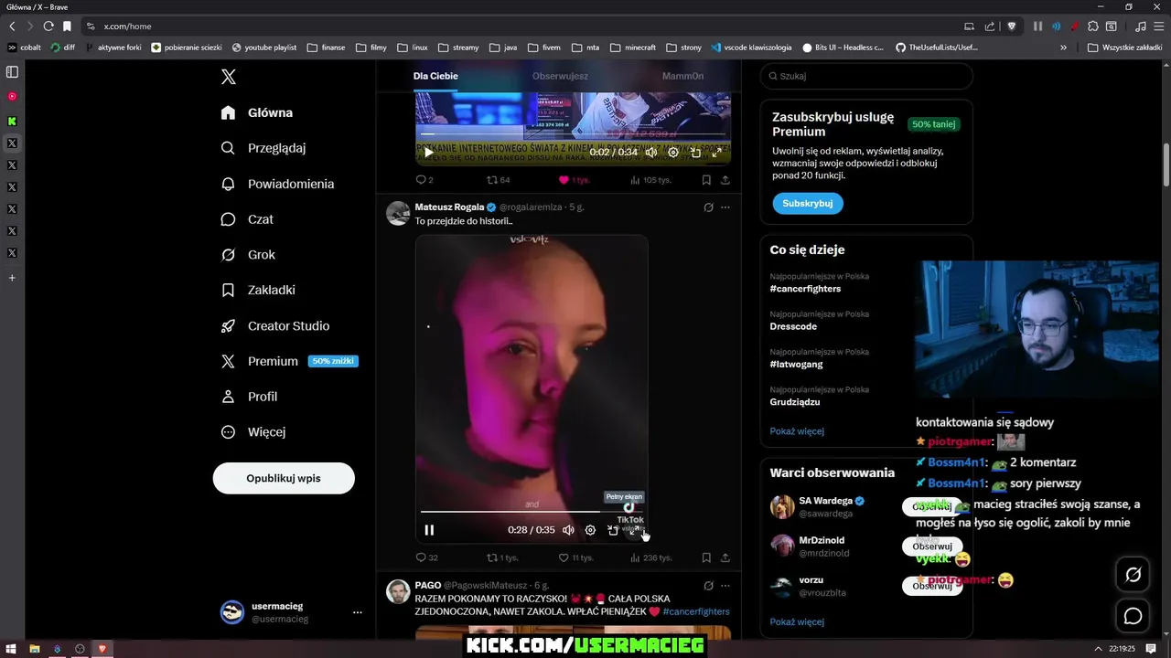Screen dimensions: 1171x658
Task: Enter full screen on the 0:28 video
Action: [x=634, y=530]
